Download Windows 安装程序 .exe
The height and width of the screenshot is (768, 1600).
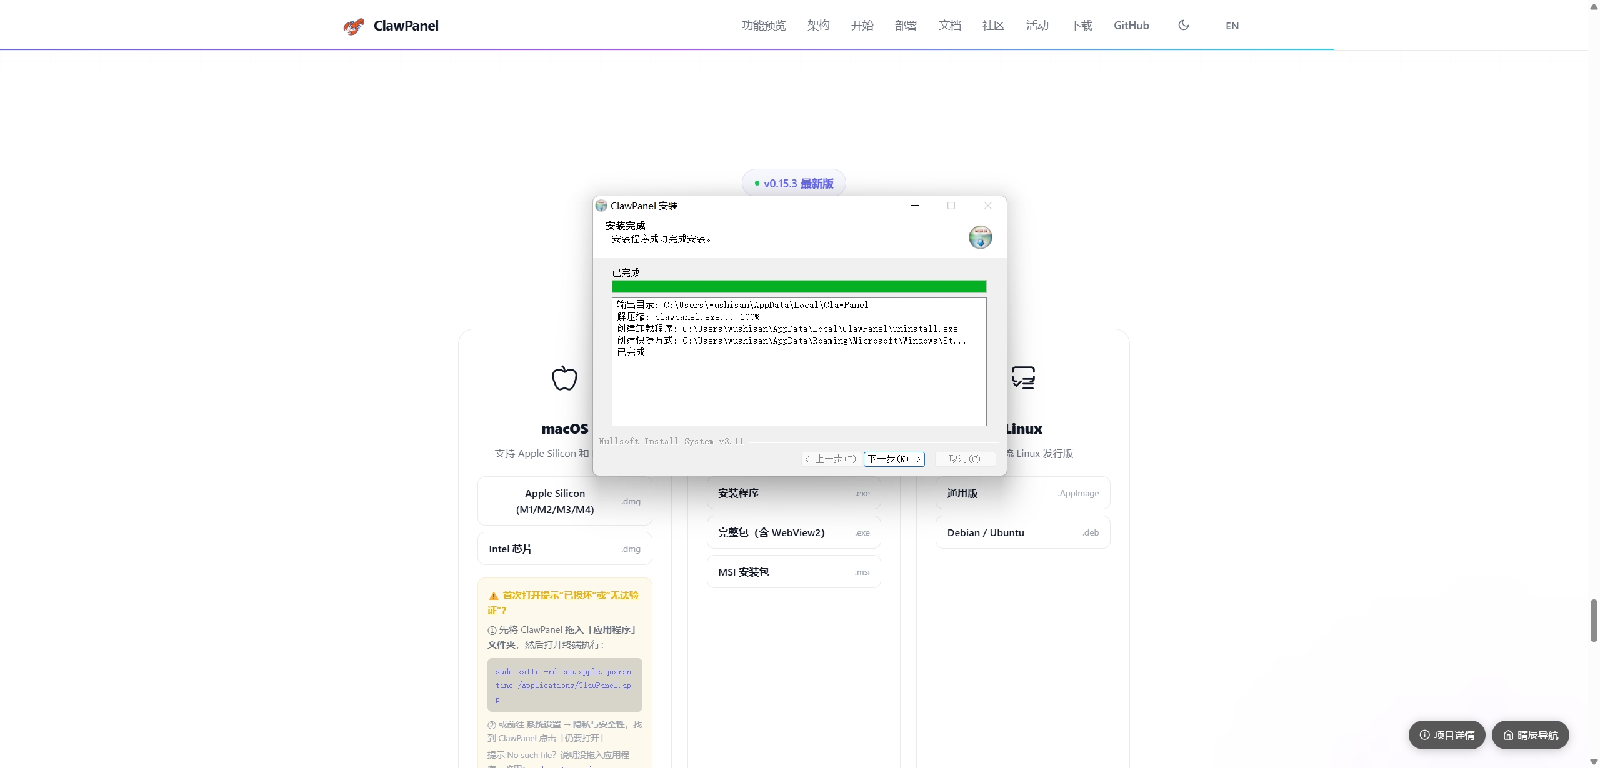pos(794,493)
